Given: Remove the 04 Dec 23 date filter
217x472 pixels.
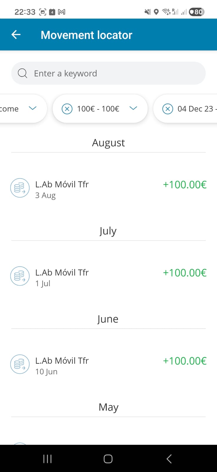Looking at the screenshot, I should click(168, 109).
